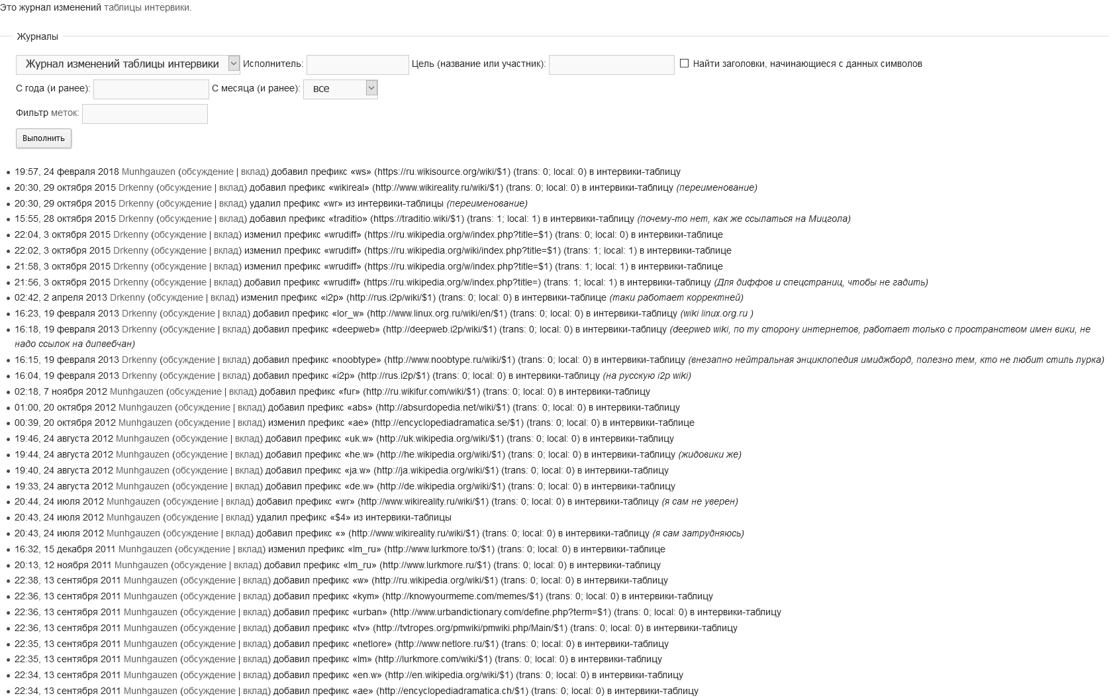1109x698 pixels.
Task: Click the 'Фильтр меток' input field
Action: [x=144, y=113]
